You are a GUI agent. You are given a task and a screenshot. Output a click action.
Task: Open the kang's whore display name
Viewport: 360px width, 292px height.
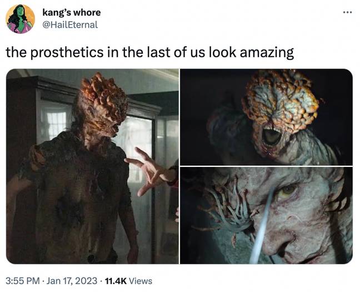coord(72,12)
